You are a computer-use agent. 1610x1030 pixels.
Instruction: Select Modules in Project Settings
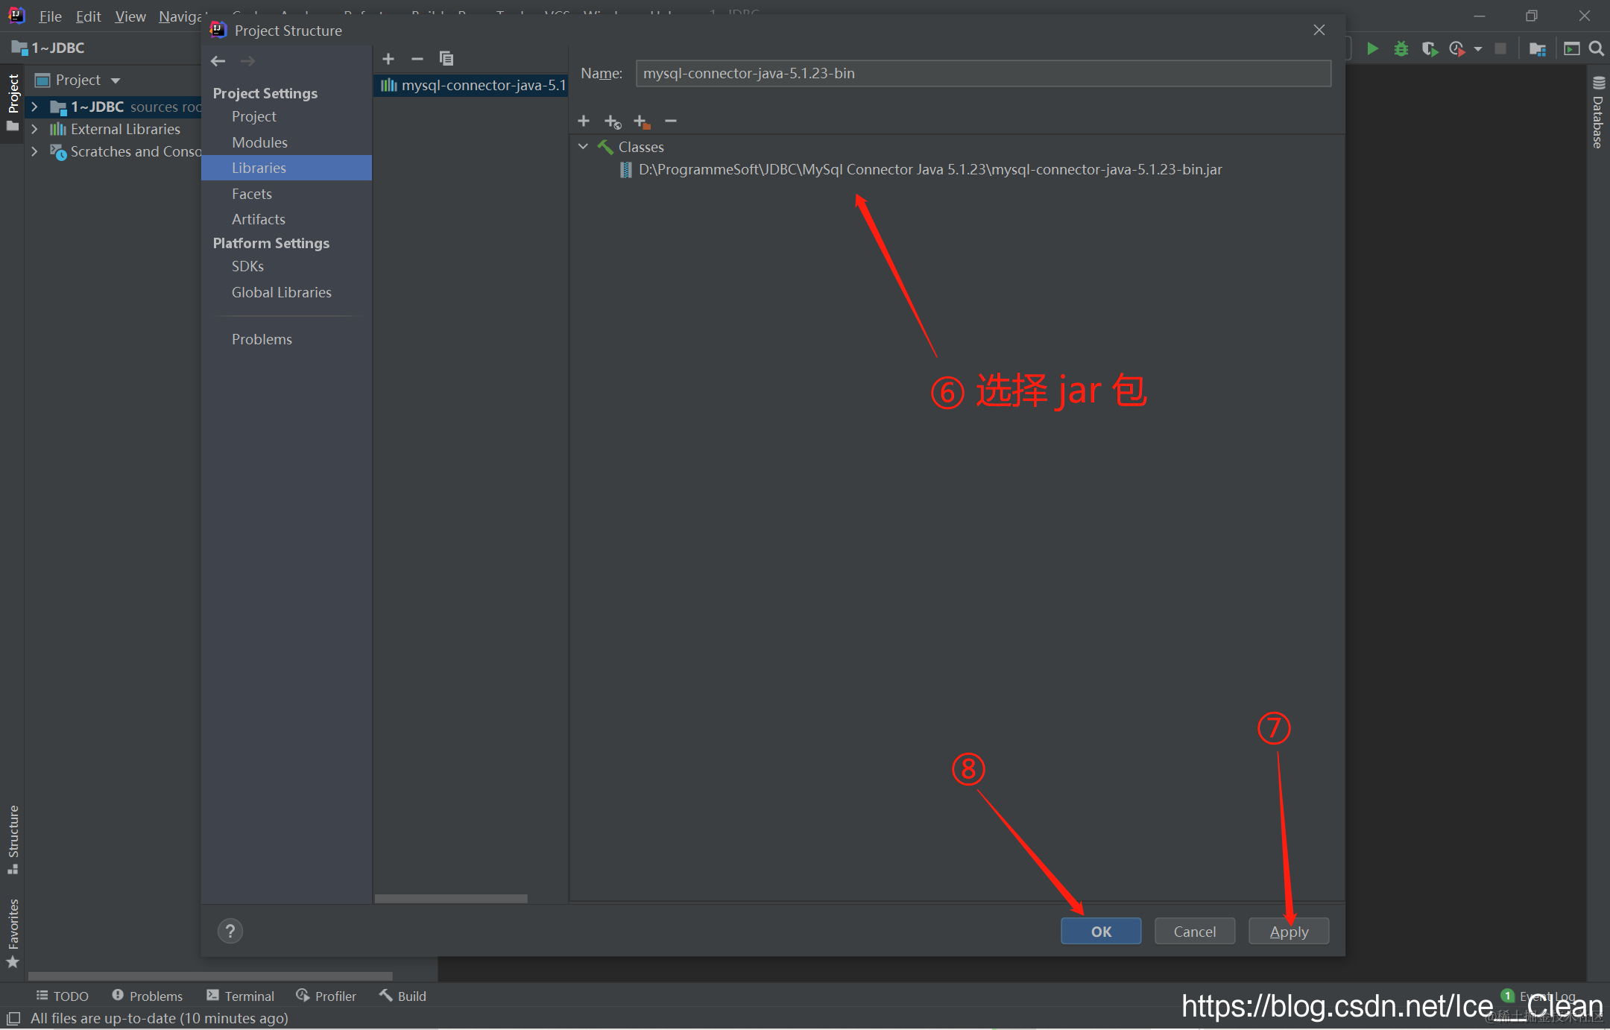coord(259,142)
